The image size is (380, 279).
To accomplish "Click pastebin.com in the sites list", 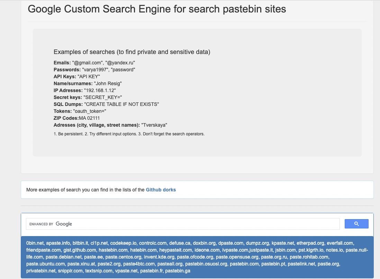I will click(x=244, y=264).
